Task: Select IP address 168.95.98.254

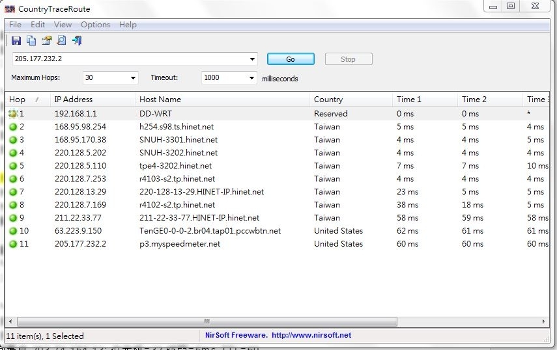Action: (80, 127)
